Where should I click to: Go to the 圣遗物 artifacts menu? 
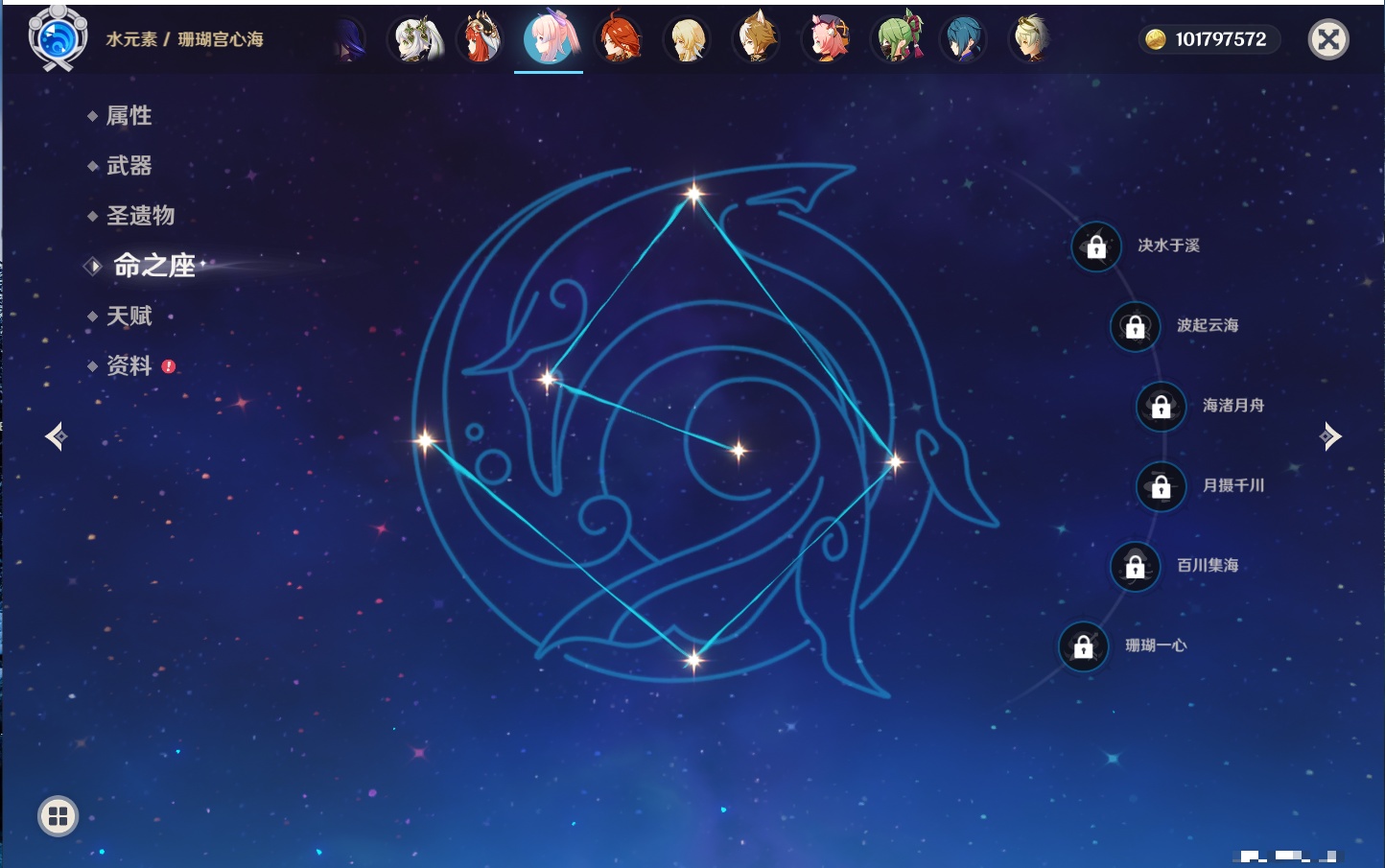pyautogui.click(x=140, y=216)
